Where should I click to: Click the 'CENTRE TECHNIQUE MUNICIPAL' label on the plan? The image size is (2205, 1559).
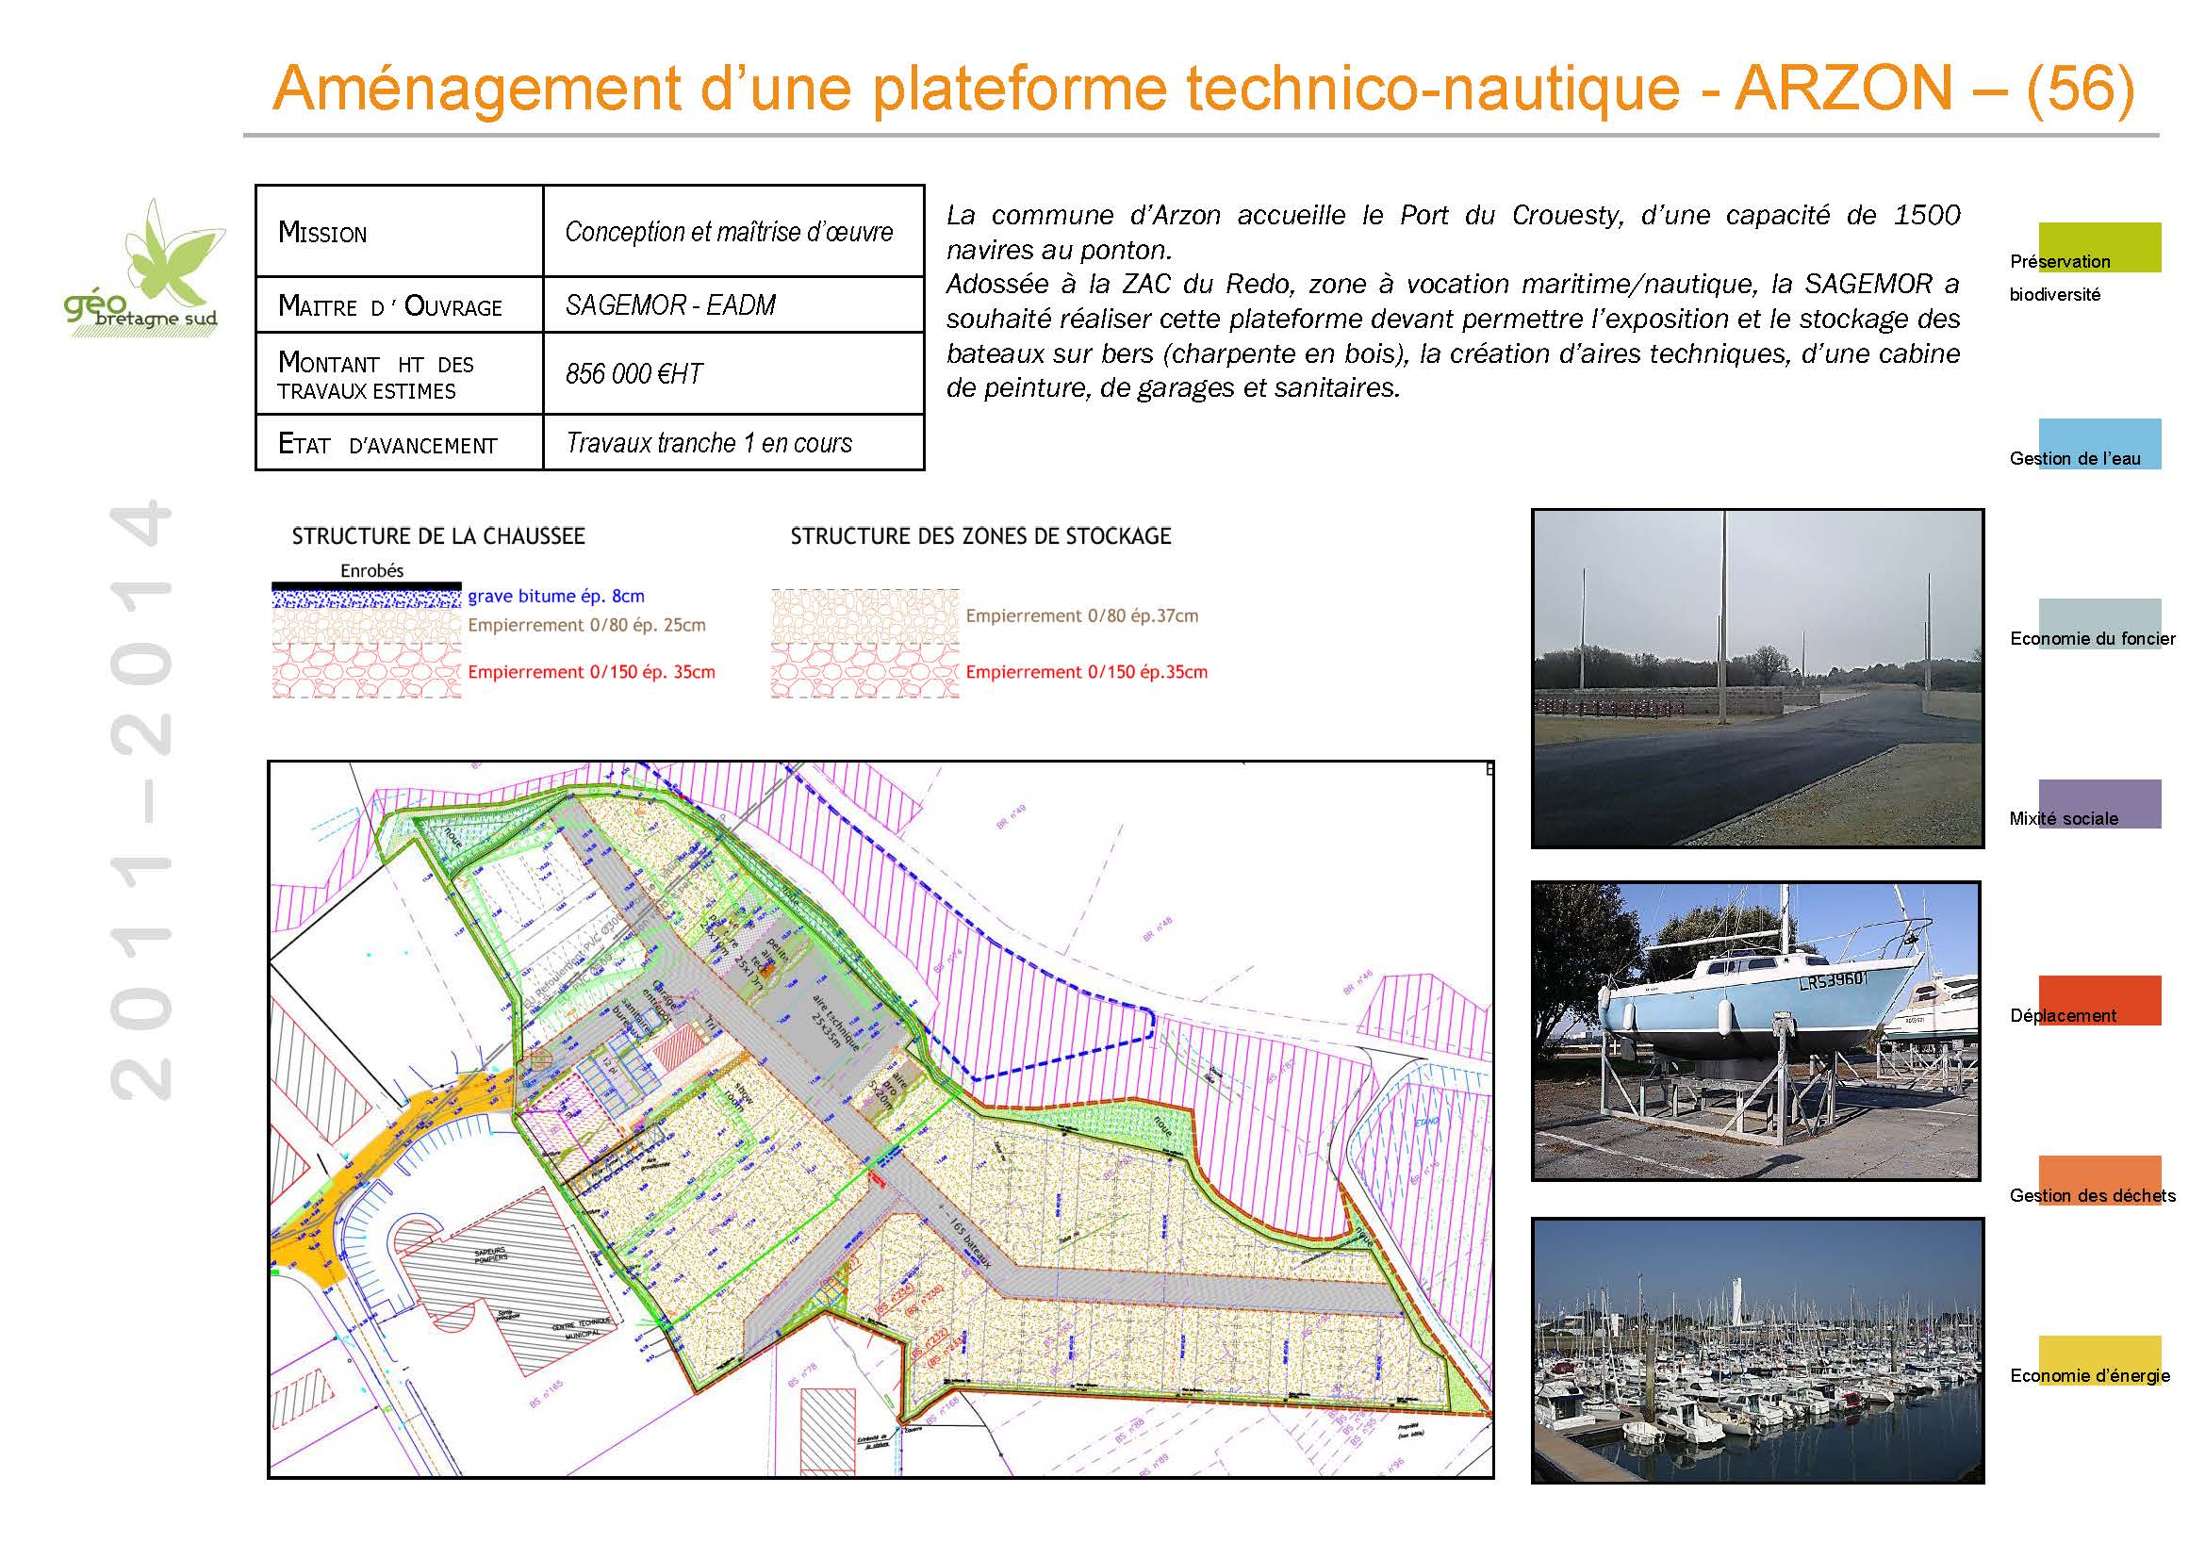tap(582, 1327)
